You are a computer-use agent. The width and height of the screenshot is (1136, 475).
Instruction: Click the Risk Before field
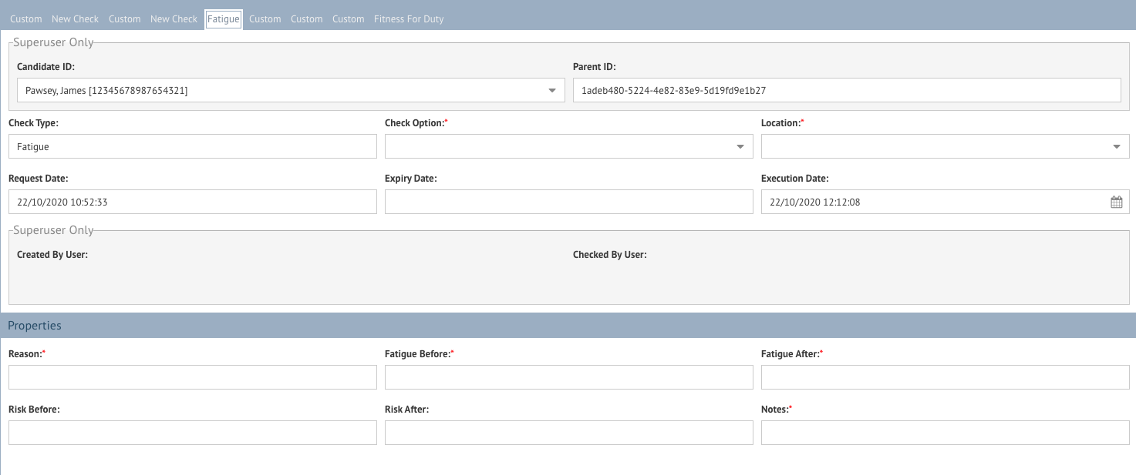193,433
